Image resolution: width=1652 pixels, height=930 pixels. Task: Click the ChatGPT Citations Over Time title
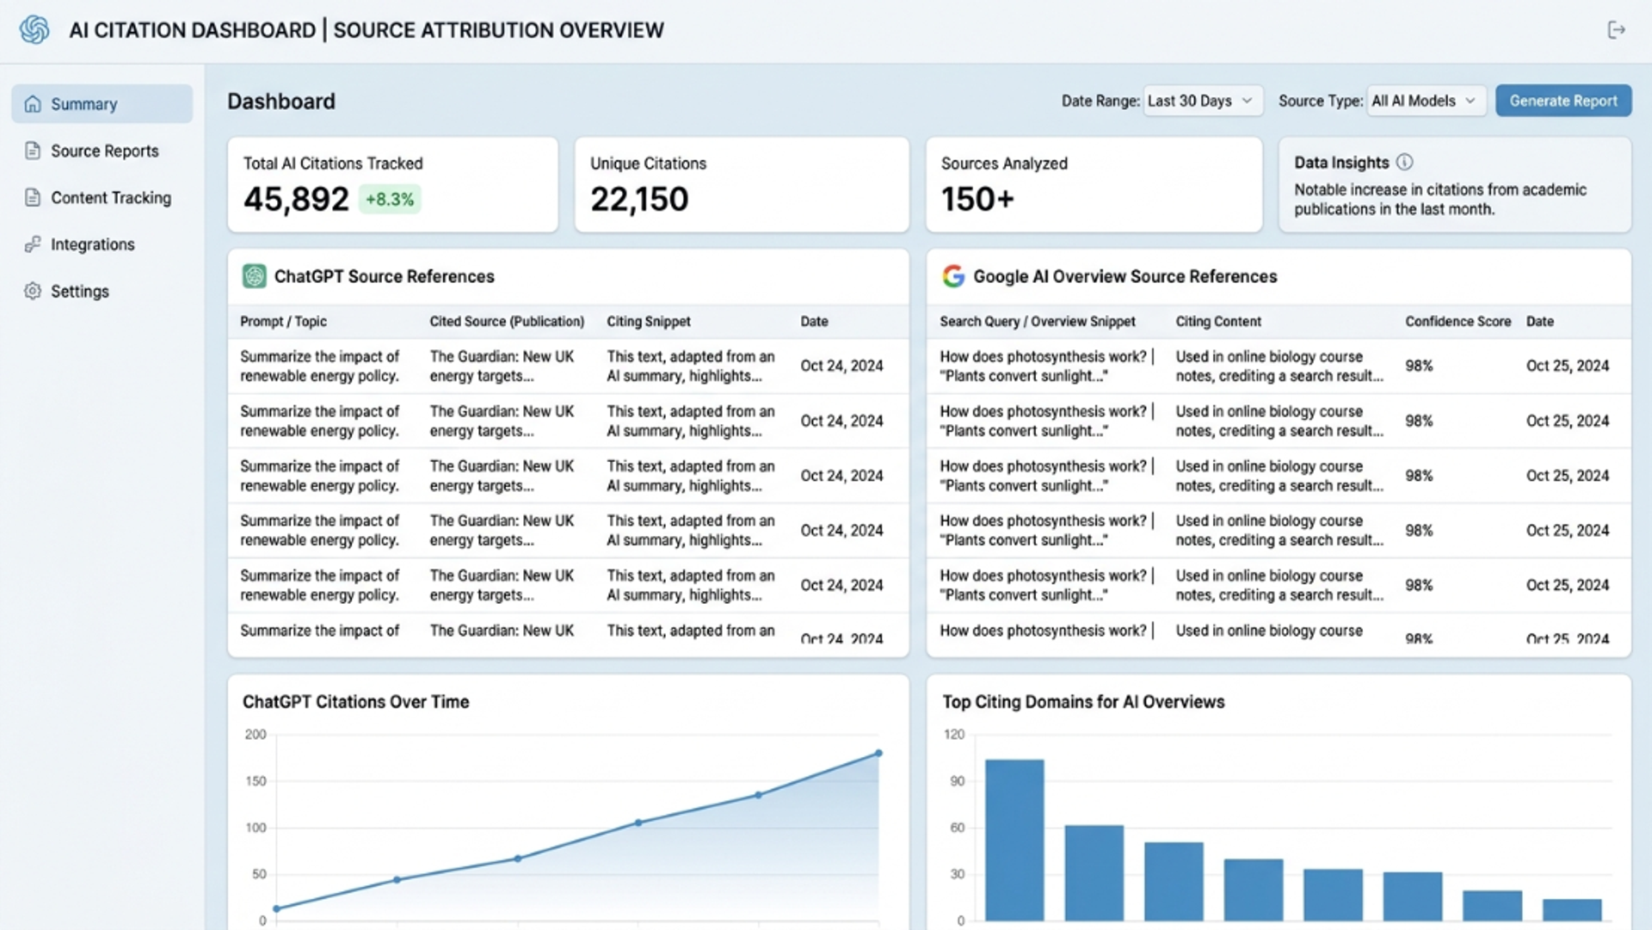355,701
